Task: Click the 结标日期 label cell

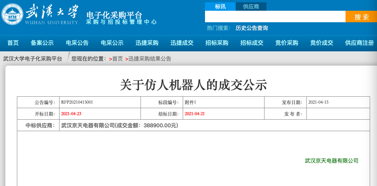Action: (162, 114)
